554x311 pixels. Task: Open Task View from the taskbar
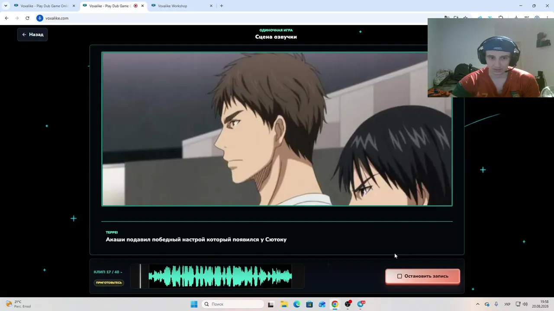271,304
